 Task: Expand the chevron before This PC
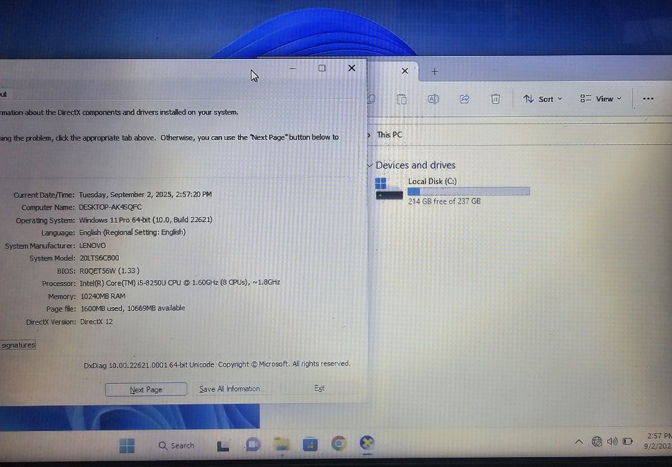click(370, 134)
